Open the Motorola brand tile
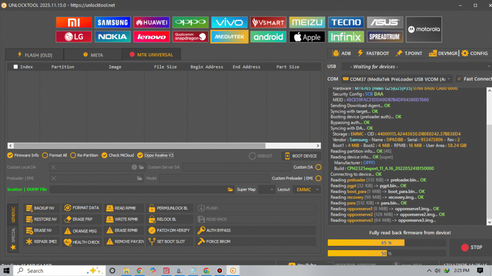492x276 pixels. pos(424,29)
